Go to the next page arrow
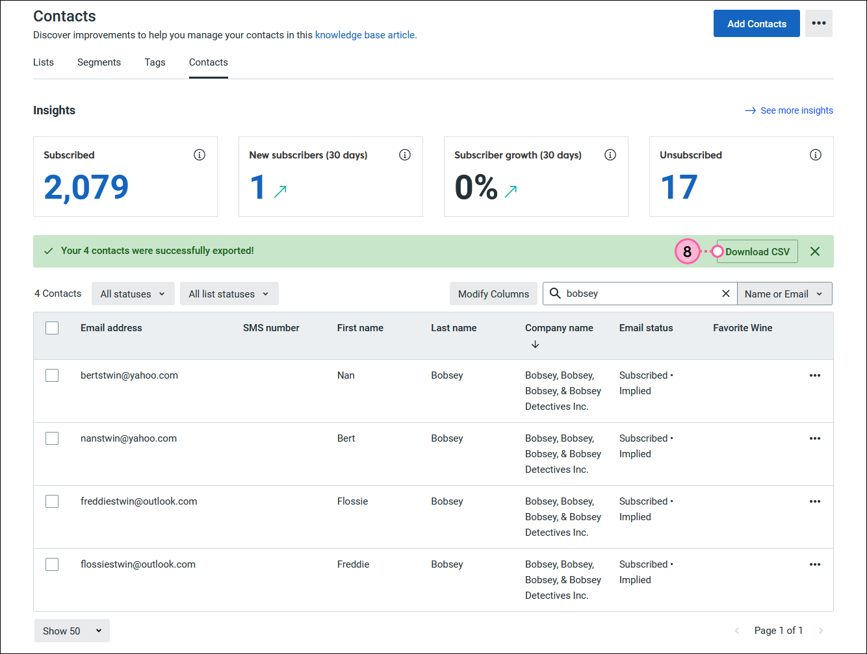Image resolution: width=867 pixels, height=654 pixels. [821, 631]
